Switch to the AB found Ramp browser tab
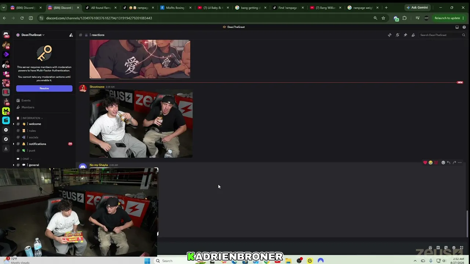 click(x=101, y=8)
